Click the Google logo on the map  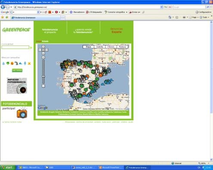point(43,107)
